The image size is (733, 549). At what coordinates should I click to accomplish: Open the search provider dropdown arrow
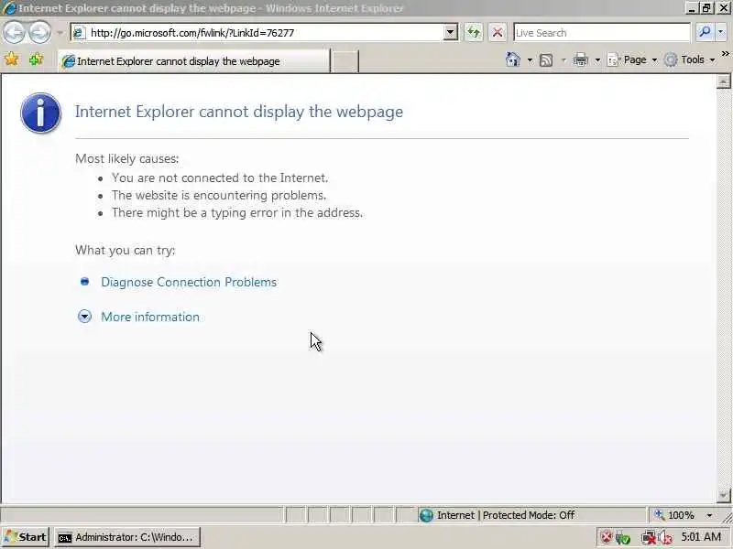pyautogui.click(x=720, y=32)
